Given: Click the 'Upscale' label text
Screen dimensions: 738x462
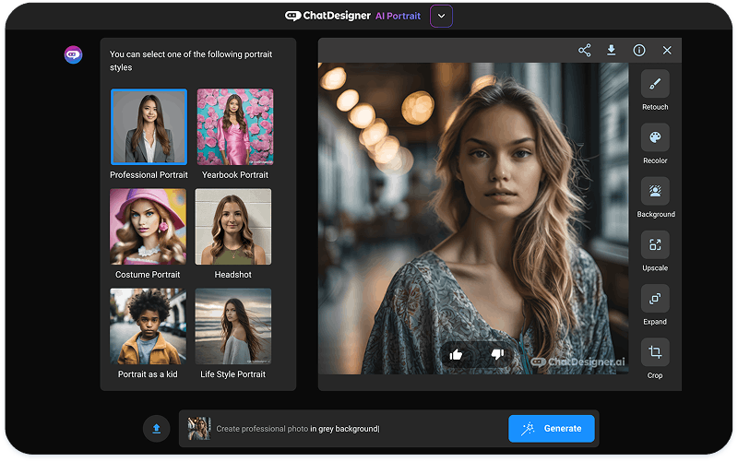Looking at the screenshot, I should (655, 267).
